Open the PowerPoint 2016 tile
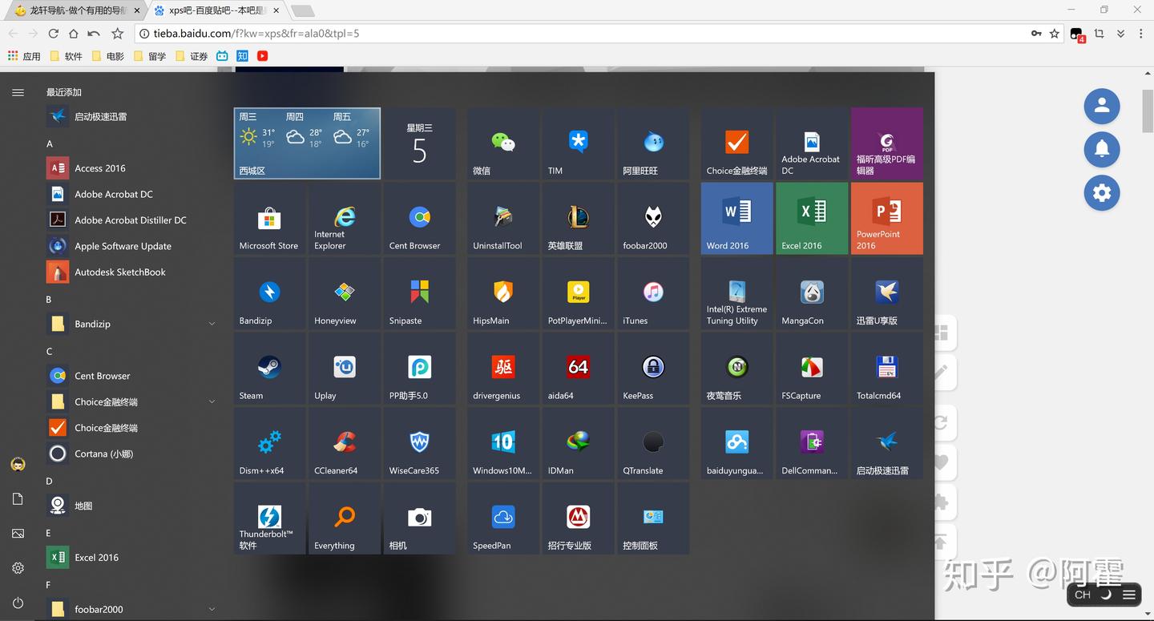 click(887, 219)
